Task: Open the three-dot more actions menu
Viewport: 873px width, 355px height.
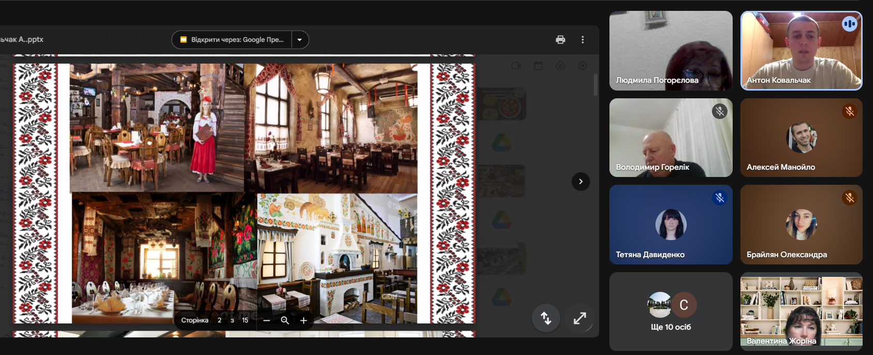Action: coord(583,40)
